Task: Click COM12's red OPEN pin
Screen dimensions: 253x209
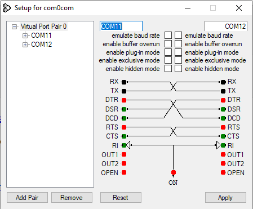Action: 223,172
